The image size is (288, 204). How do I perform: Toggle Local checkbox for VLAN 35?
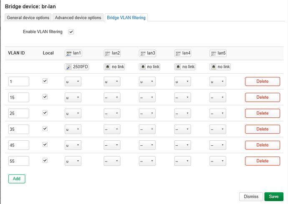pos(45,129)
